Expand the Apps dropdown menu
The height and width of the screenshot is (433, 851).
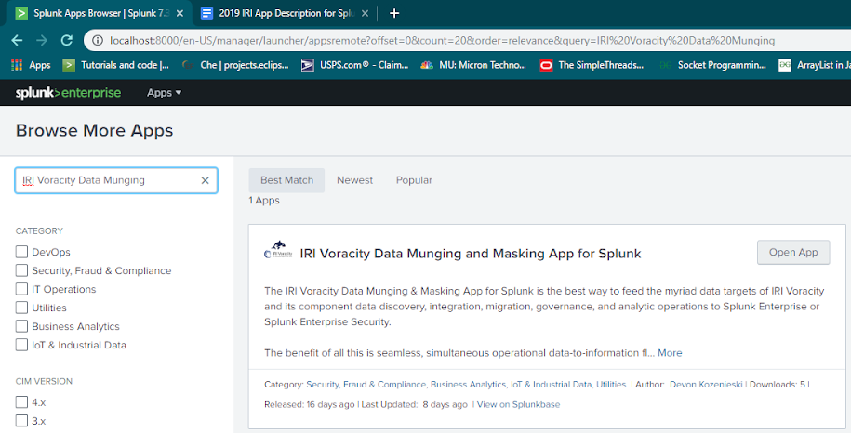pyautogui.click(x=164, y=93)
